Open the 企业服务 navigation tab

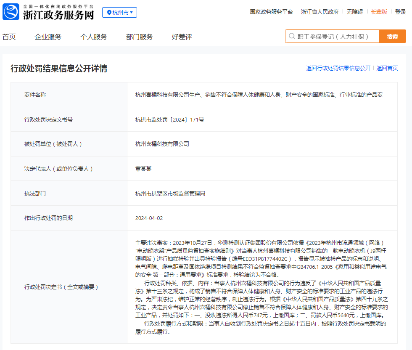pos(48,37)
